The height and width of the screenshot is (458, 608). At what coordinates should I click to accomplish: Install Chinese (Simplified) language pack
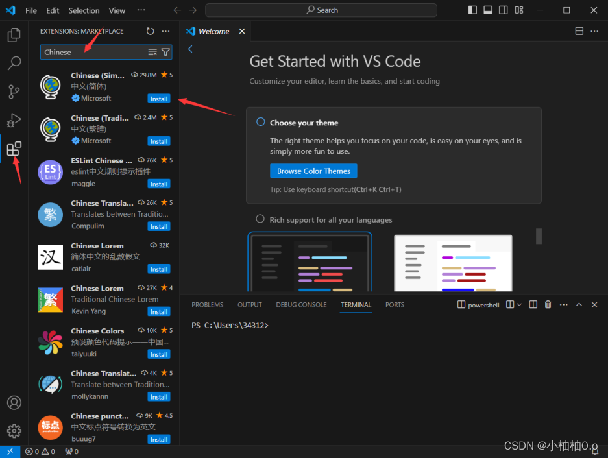point(159,99)
